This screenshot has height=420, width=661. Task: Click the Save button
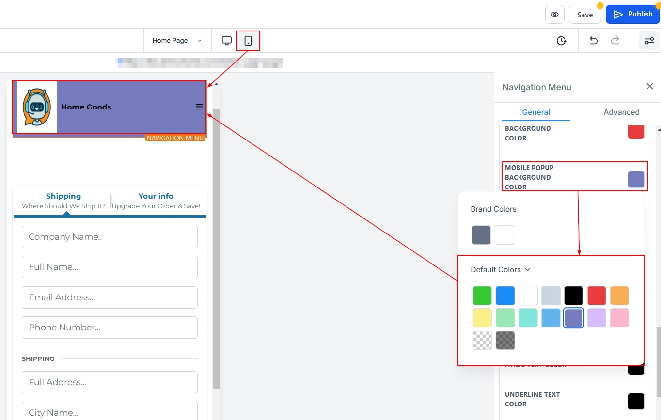pos(584,15)
